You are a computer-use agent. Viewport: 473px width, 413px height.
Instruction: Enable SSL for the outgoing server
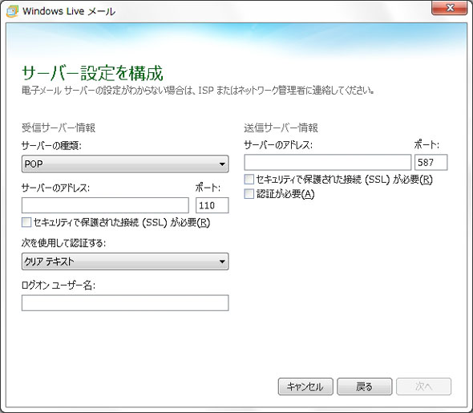249,179
